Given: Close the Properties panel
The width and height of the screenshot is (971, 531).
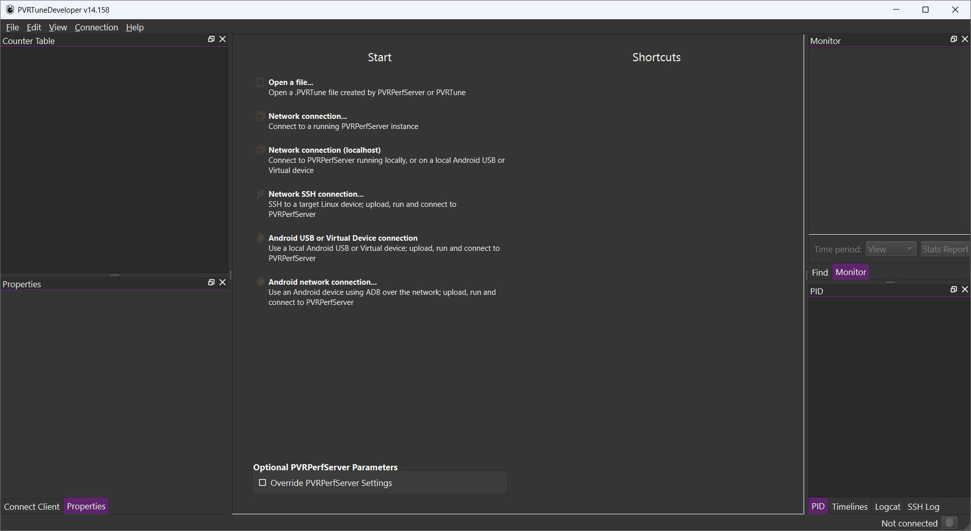Looking at the screenshot, I should pos(223,283).
